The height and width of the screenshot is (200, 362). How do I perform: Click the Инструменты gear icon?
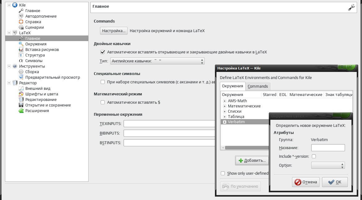(15, 66)
